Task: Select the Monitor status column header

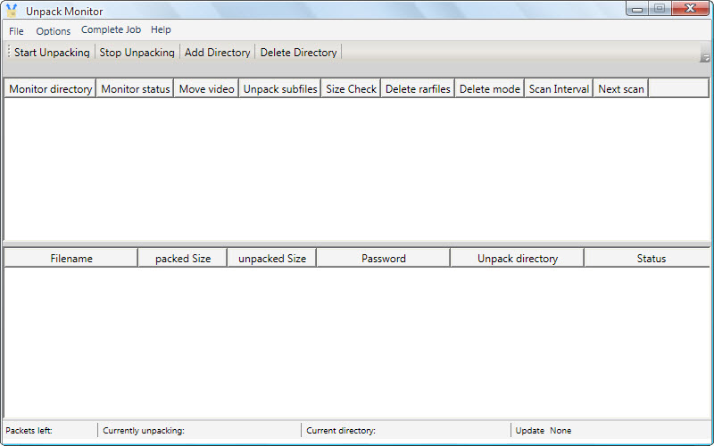Action: (x=135, y=89)
